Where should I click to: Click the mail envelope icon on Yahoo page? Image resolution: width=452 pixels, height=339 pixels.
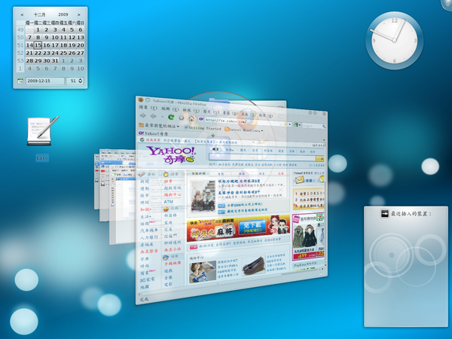tap(300, 180)
